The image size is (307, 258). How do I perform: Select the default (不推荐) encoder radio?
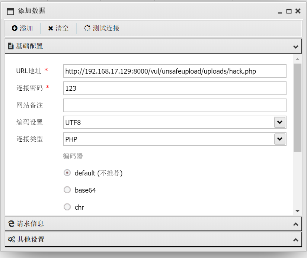67,173
